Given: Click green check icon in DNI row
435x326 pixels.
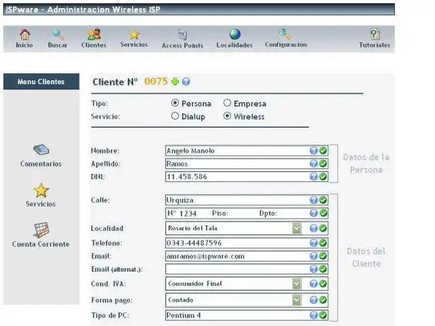Looking at the screenshot, I should (323, 177).
